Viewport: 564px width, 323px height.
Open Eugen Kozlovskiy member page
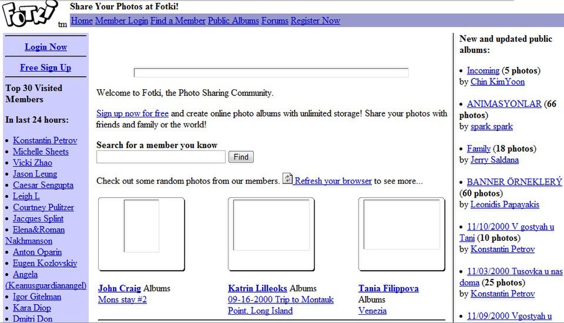tap(45, 263)
